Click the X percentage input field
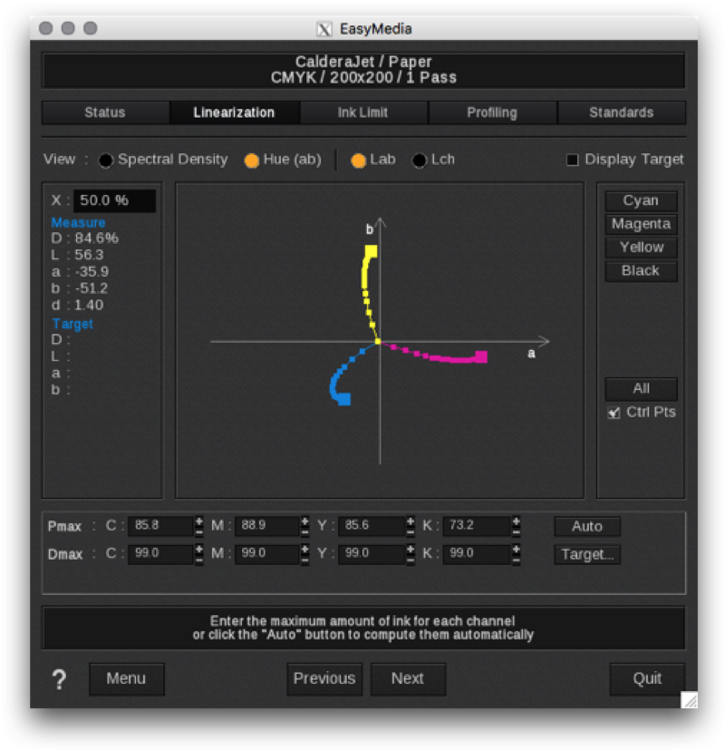The image size is (725, 750). coord(114,200)
